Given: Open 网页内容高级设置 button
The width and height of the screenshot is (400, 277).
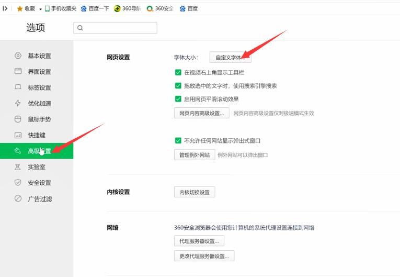Looking at the screenshot, I should [x=201, y=113].
